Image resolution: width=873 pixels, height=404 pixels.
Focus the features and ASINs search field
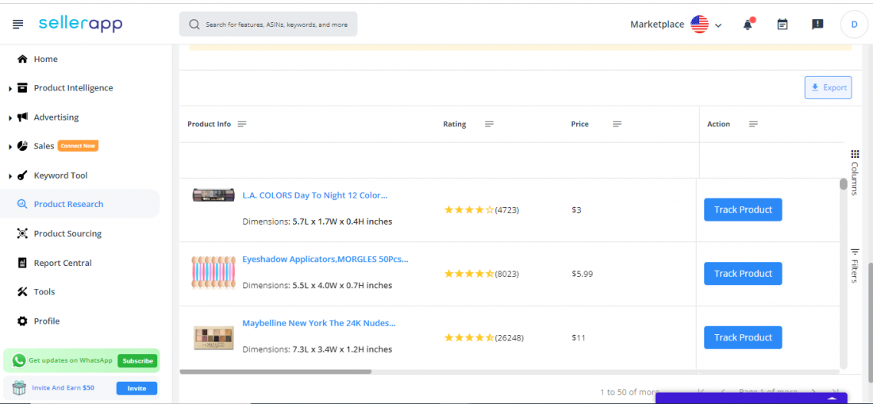[x=267, y=25]
